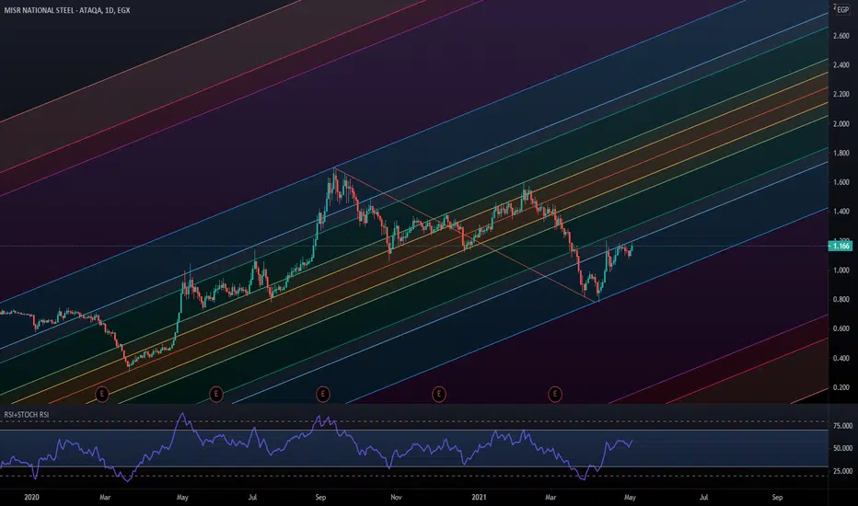Click the 1.400 price axis label

click(x=841, y=212)
